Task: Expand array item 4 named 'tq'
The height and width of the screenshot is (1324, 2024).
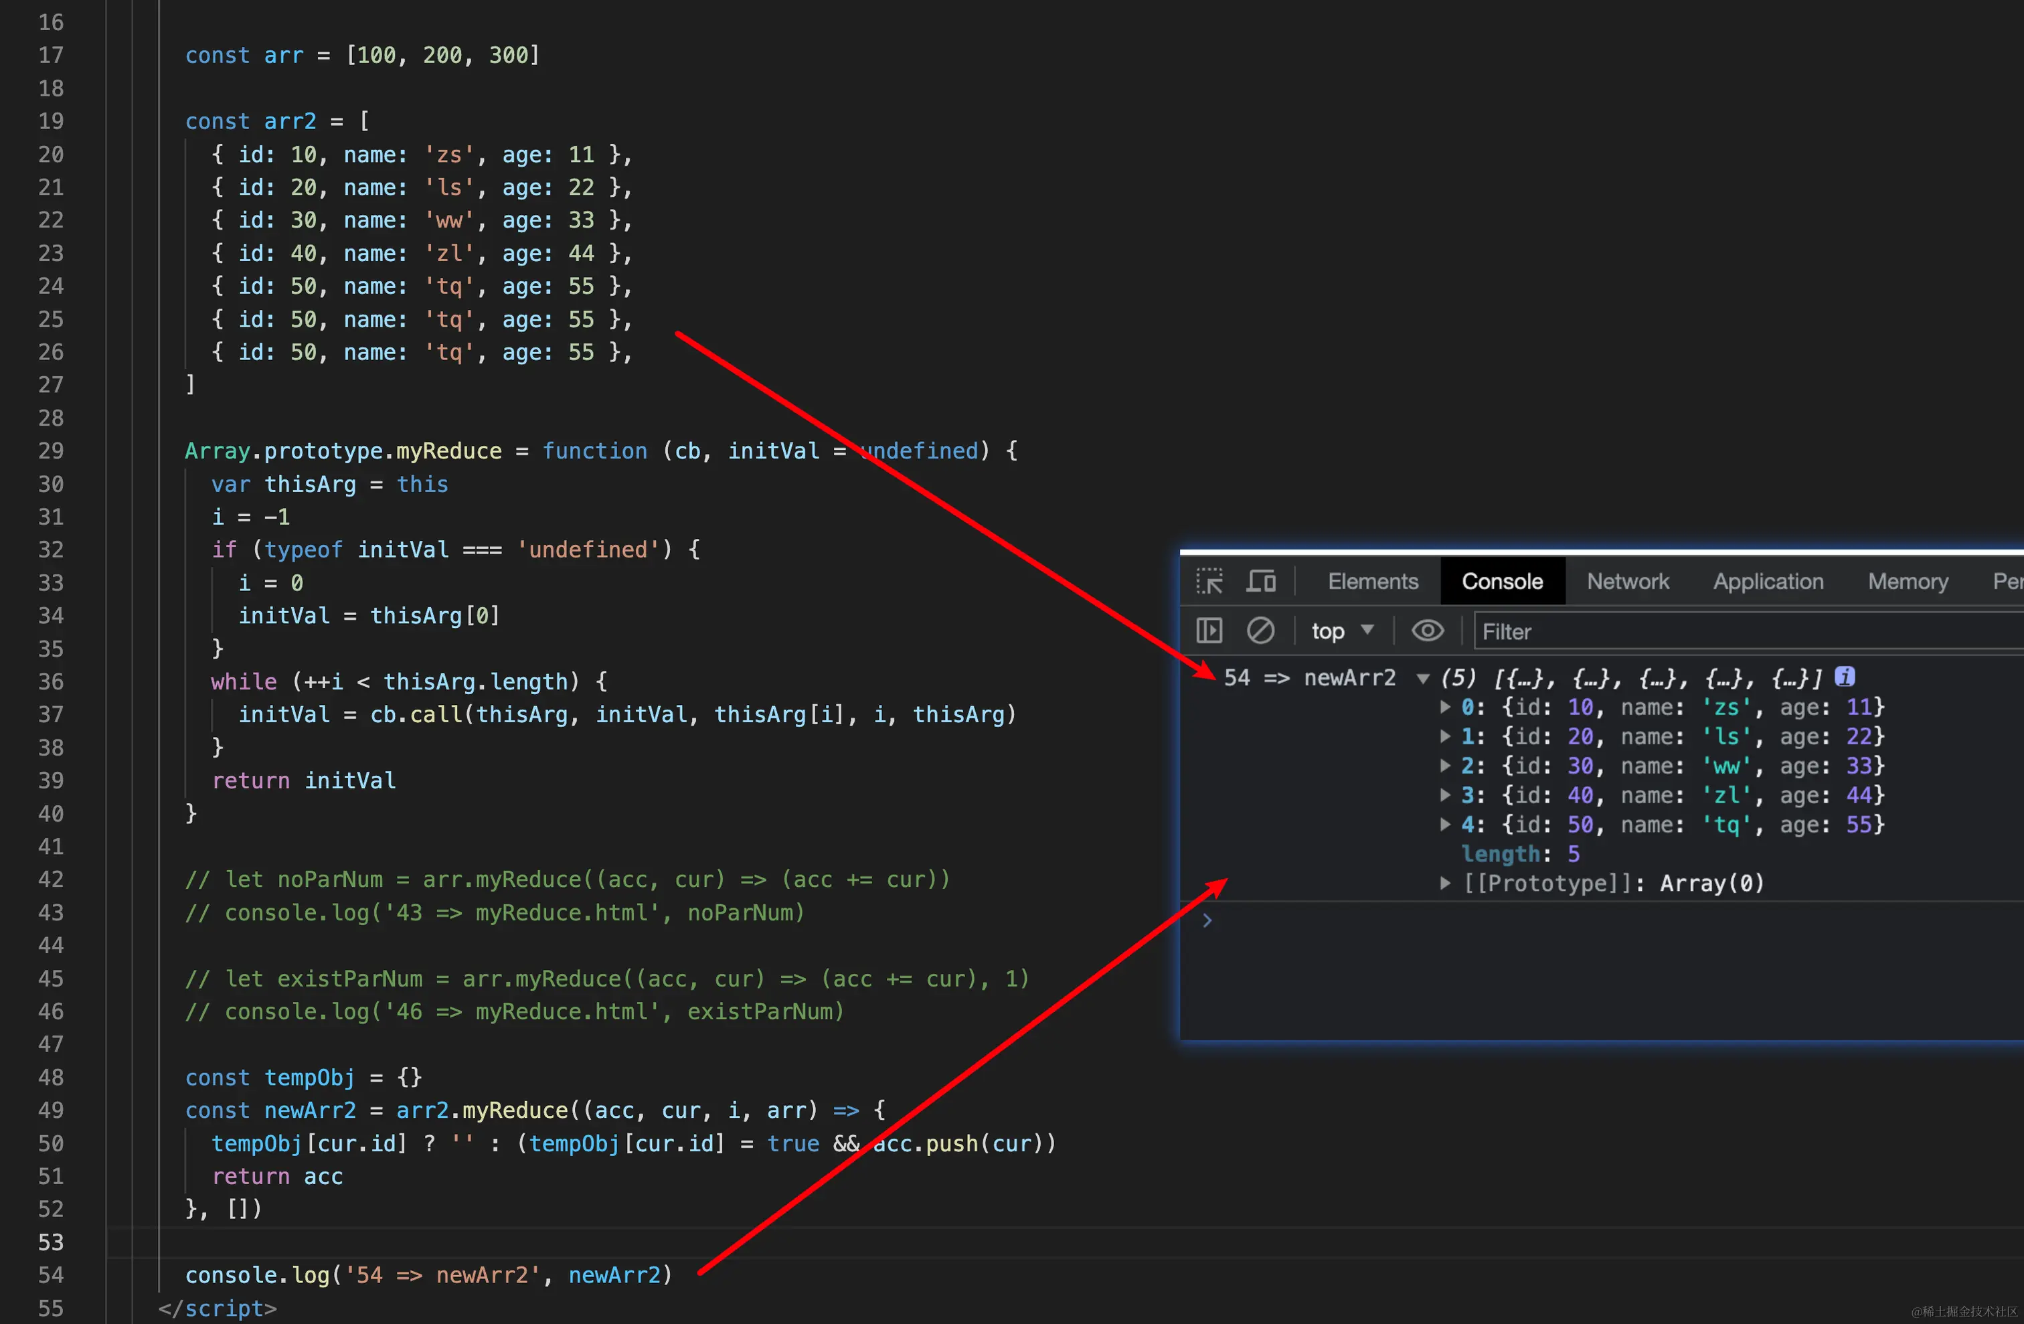Action: [1445, 824]
